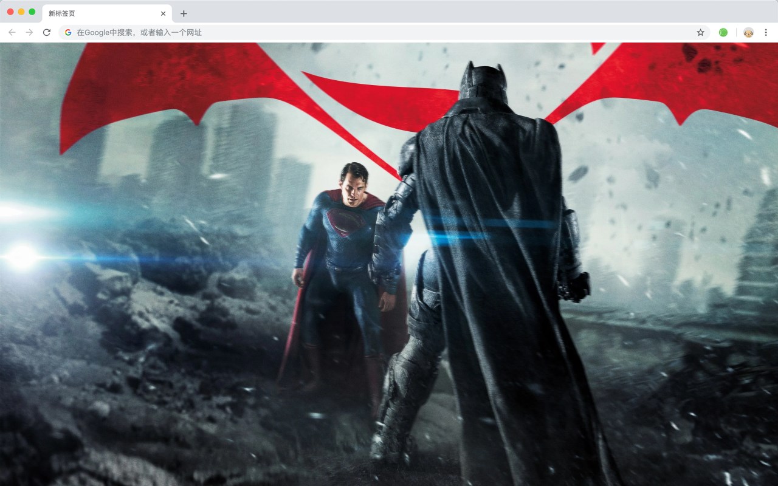Click the browser forward arrow

pyautogui.click(x=29, y=32)
